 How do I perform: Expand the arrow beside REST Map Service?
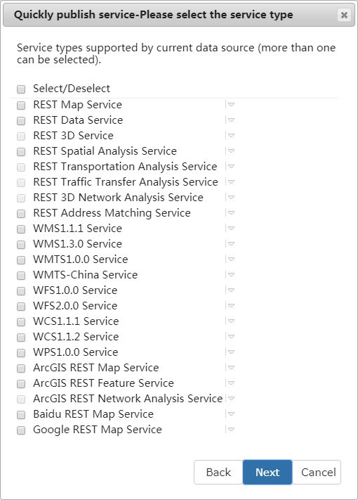232,105
